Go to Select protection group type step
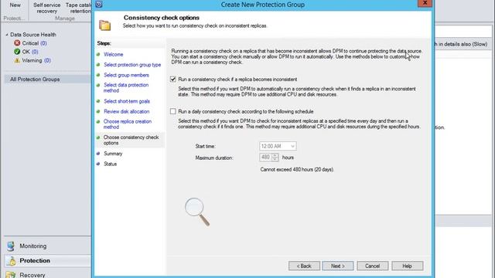495x278 pixels. 132,65
